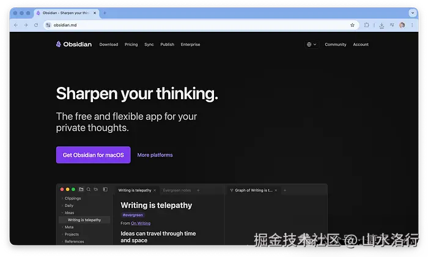Click the Obsidian logo in site header
The image size is (428, 257).
tap(74, 44)
